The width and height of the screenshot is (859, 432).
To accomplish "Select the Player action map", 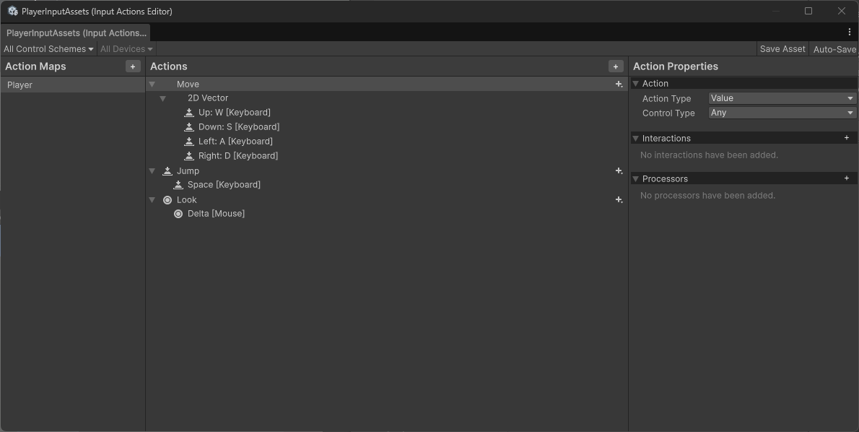I will (x=20, y=85).
